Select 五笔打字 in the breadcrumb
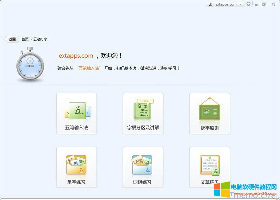280x200 pixels. click(40, 39)
